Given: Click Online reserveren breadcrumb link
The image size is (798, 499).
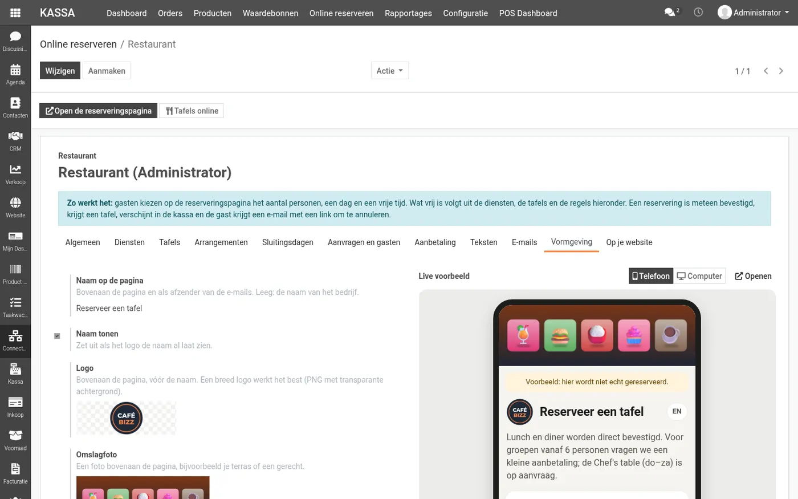Looking at the screenshot, I should click(x=78, y=44).
